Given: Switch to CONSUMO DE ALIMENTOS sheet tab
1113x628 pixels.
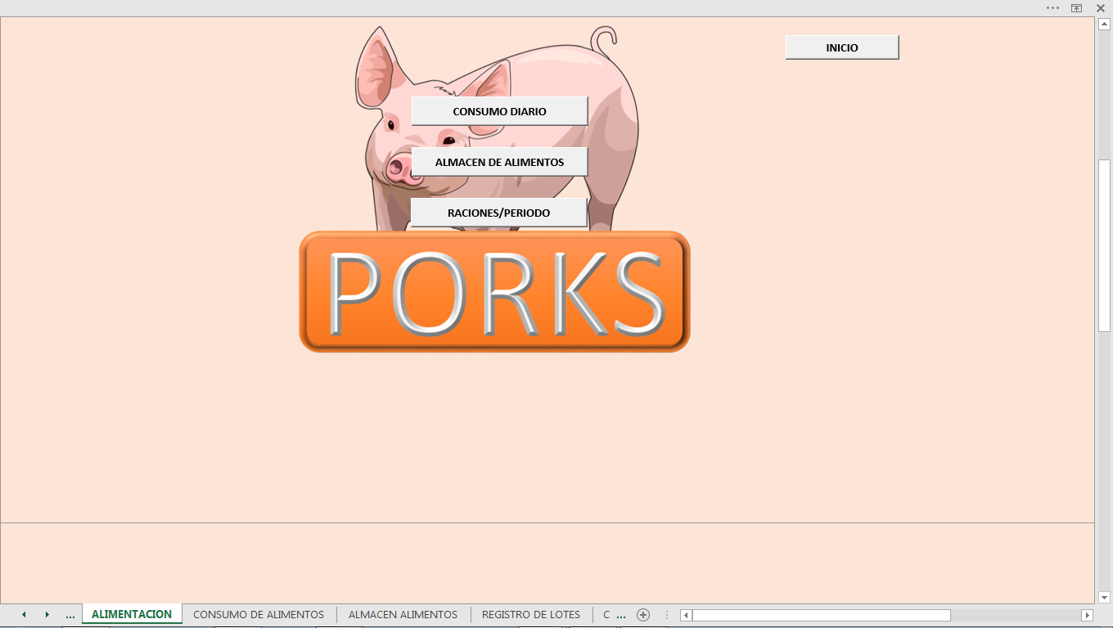Looking at the screenshot, I should pos(259,615).
